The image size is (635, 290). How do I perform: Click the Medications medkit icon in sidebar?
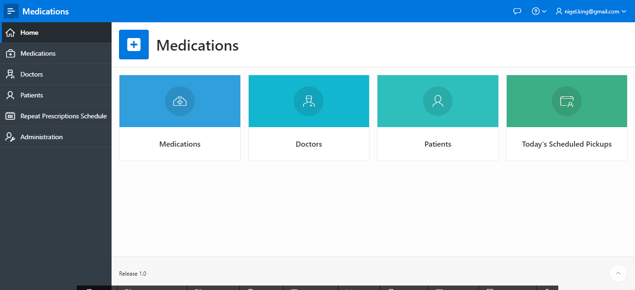click(10, 54)
